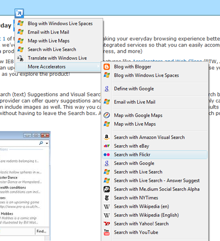Choose Blog with Windows Live Spaces in first menu
The image size is (220, 241).
(x=59, y=23)
